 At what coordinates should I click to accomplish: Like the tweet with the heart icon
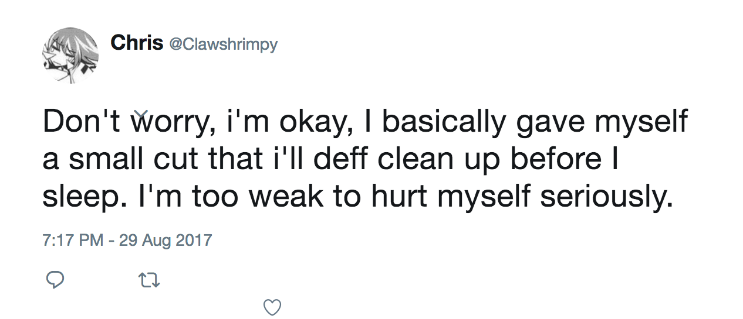coord(272,307)
